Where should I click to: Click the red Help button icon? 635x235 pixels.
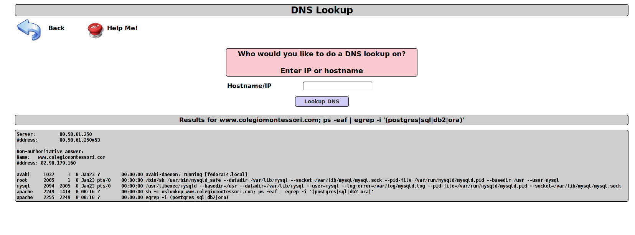coord(95,30)
